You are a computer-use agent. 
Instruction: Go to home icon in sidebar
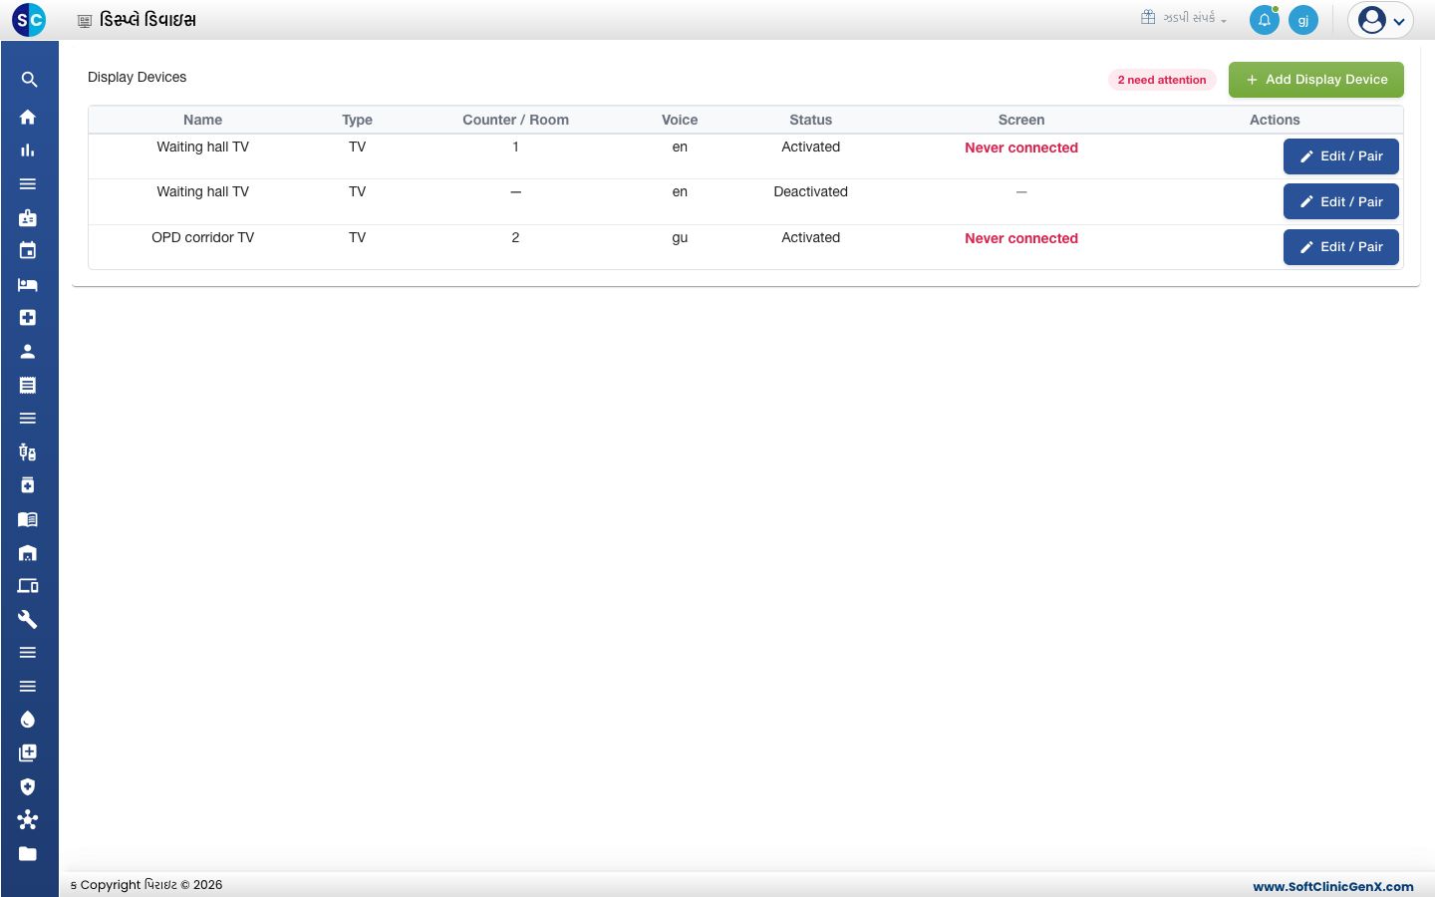tap(28, 117)
